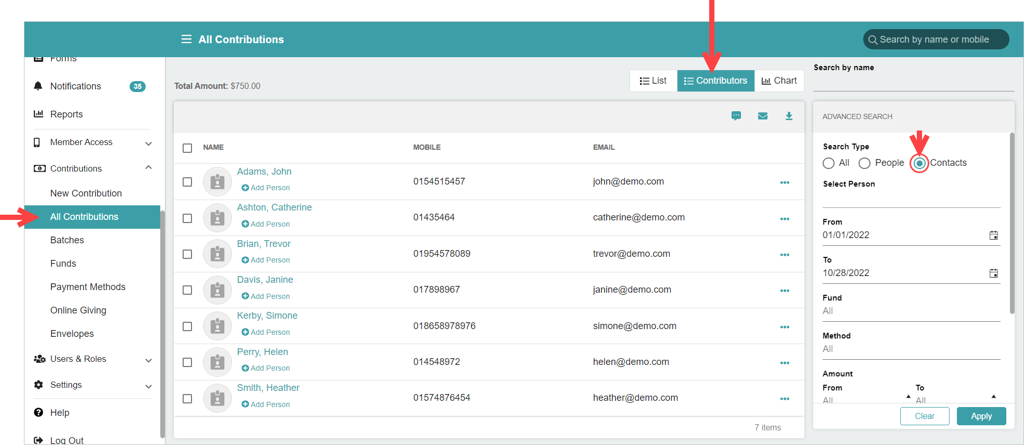
Task: Click the hamburger menu icon in header
Action: pyautogui.click(x=186, y=40)
